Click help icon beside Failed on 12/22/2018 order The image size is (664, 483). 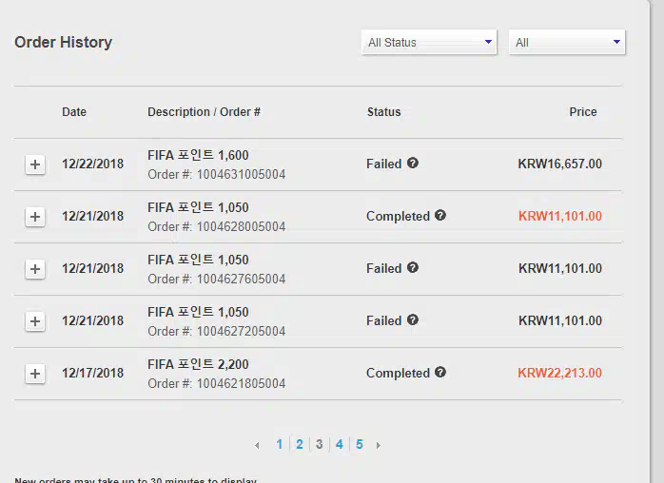point(413,163)
